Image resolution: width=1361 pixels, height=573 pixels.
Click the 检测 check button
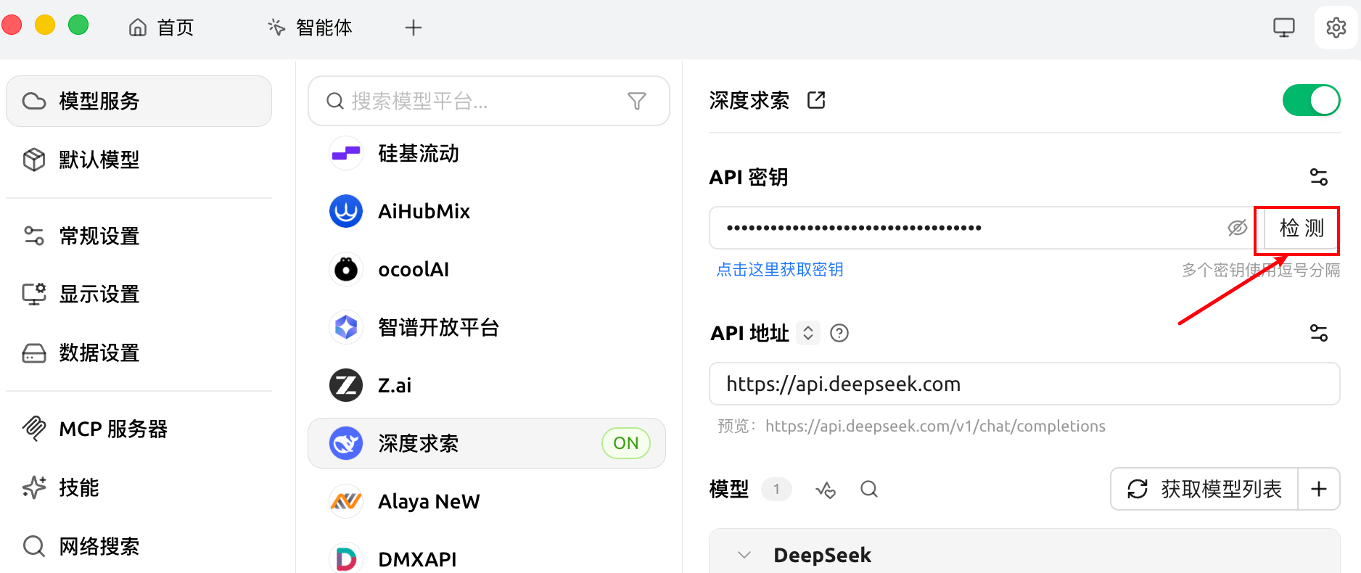[1302, 228]
